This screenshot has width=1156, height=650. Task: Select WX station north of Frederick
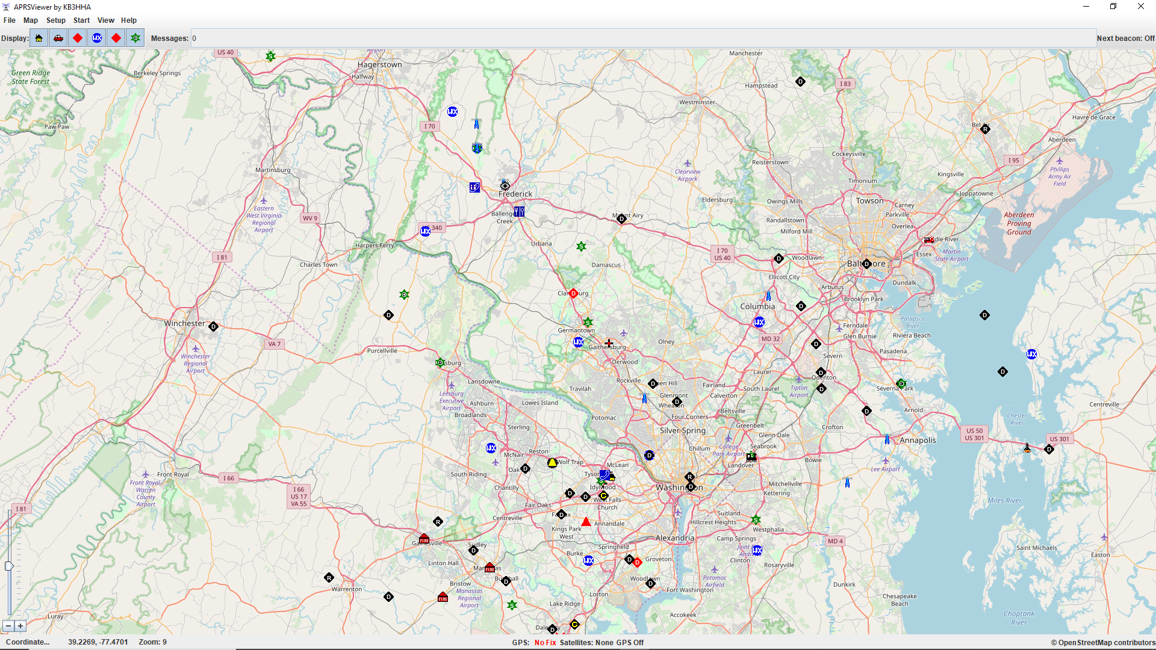tap(453, 111)
